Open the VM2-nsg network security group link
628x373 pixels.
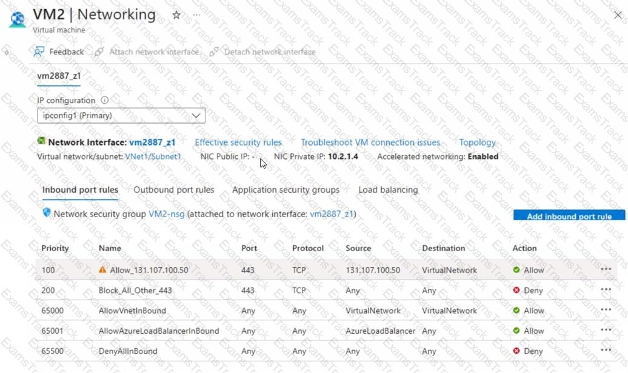pos(167,214)
